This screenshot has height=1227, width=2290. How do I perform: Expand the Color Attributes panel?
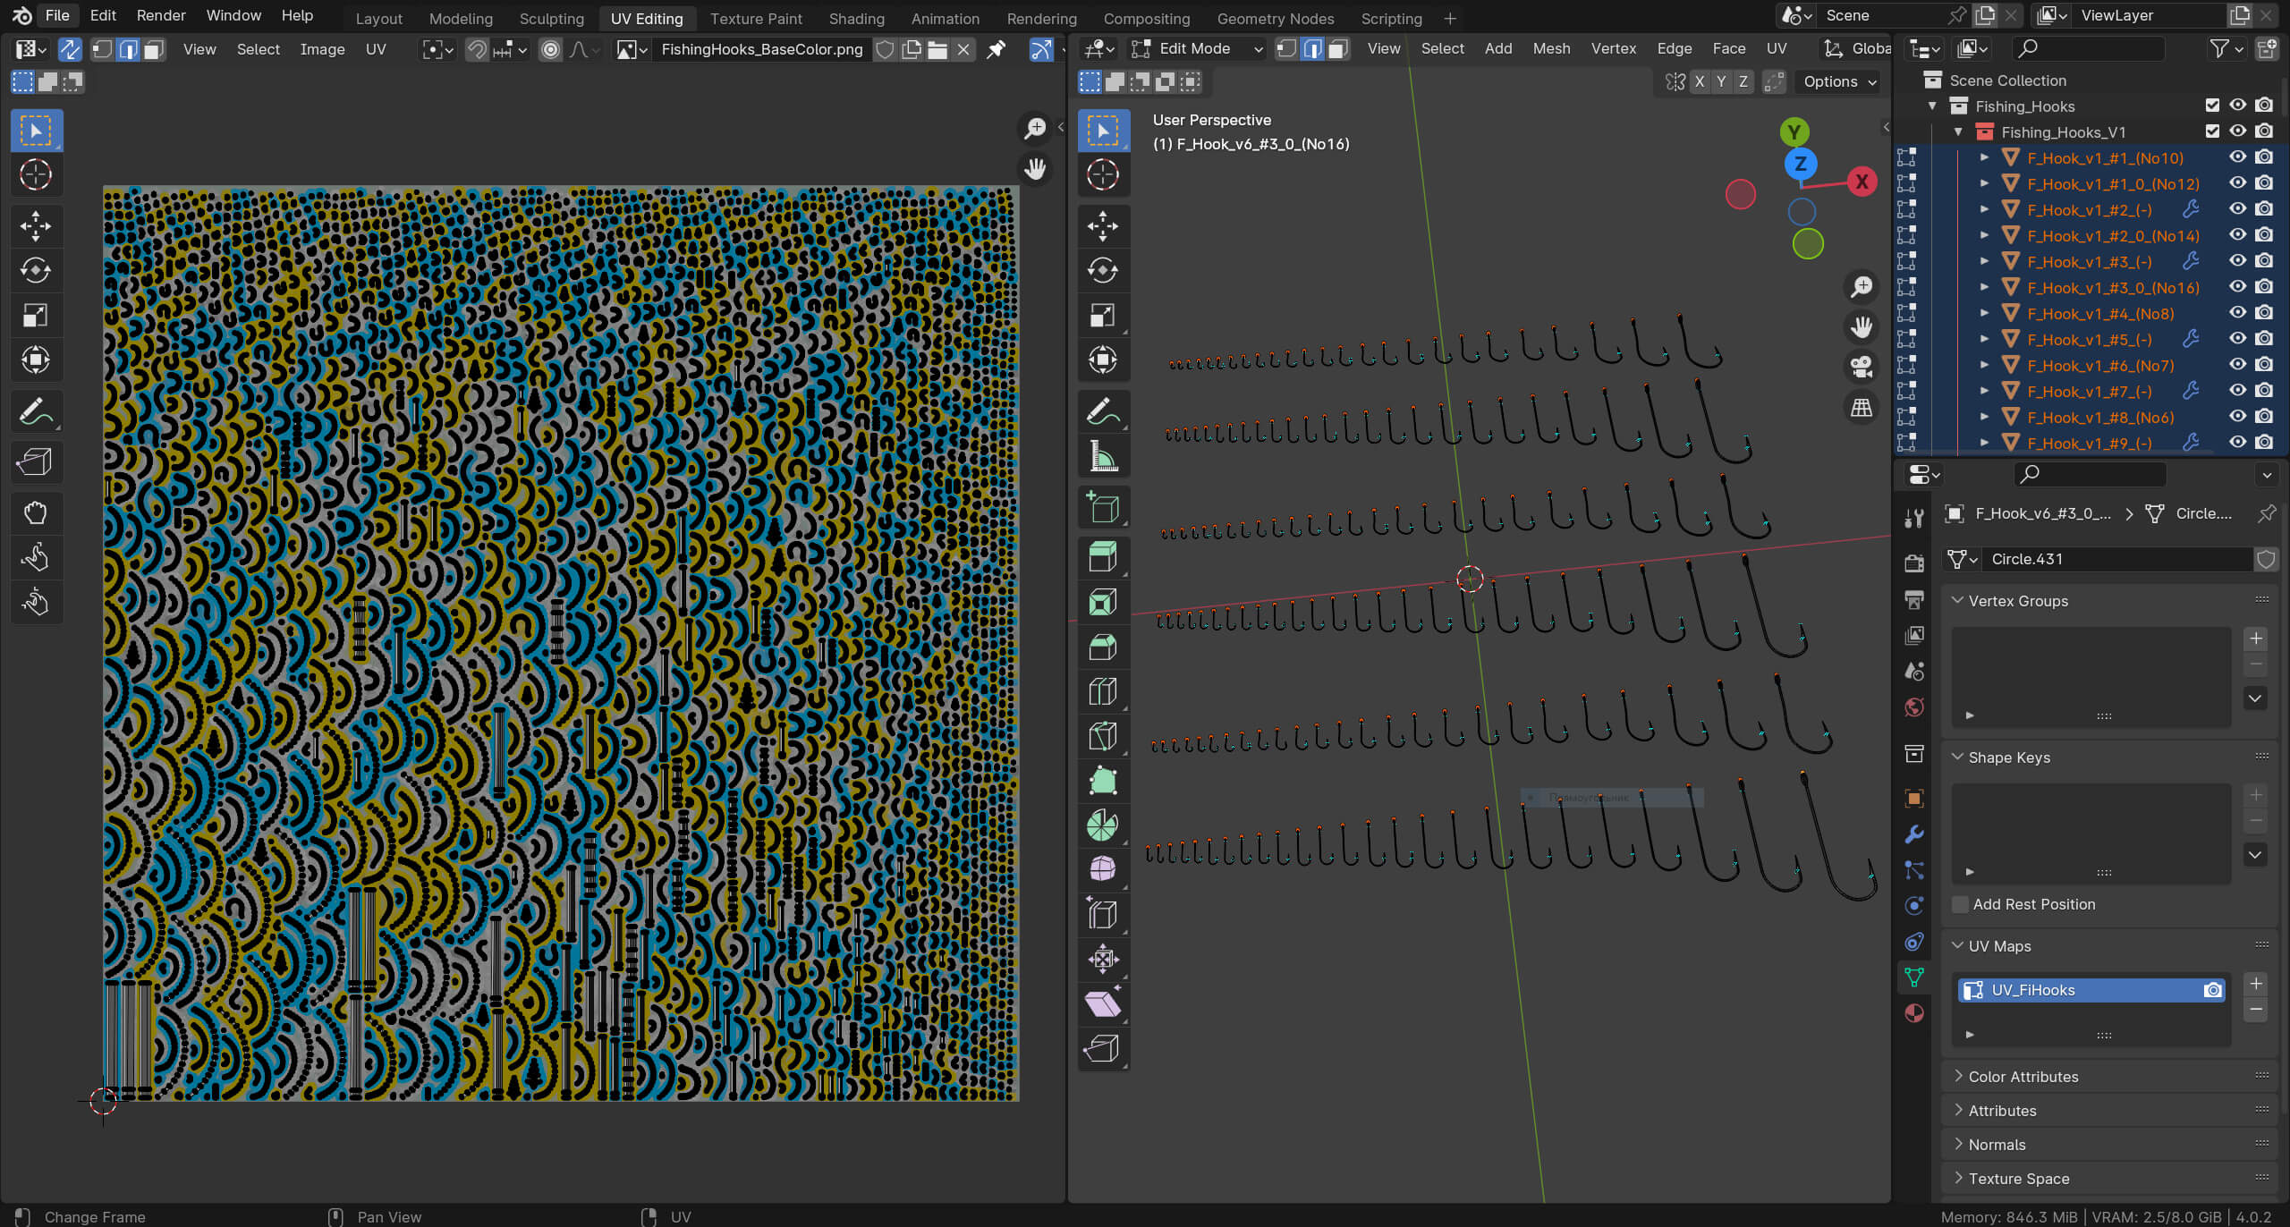(2023, 1076)
